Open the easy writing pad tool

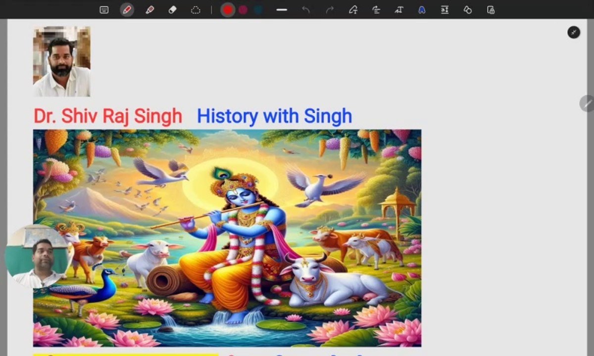click(x=445, y=9)
